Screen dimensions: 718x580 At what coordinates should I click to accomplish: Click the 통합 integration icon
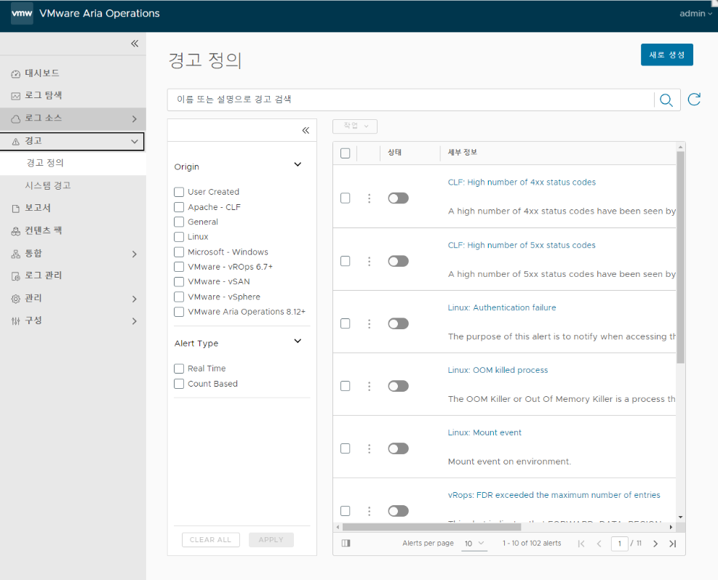coord(15,254)
